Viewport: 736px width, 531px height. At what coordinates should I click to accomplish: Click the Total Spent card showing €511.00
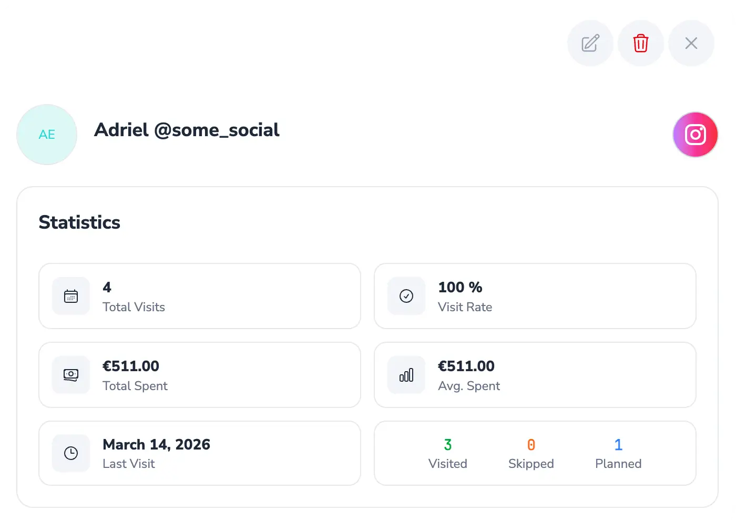tap(200, 375)
